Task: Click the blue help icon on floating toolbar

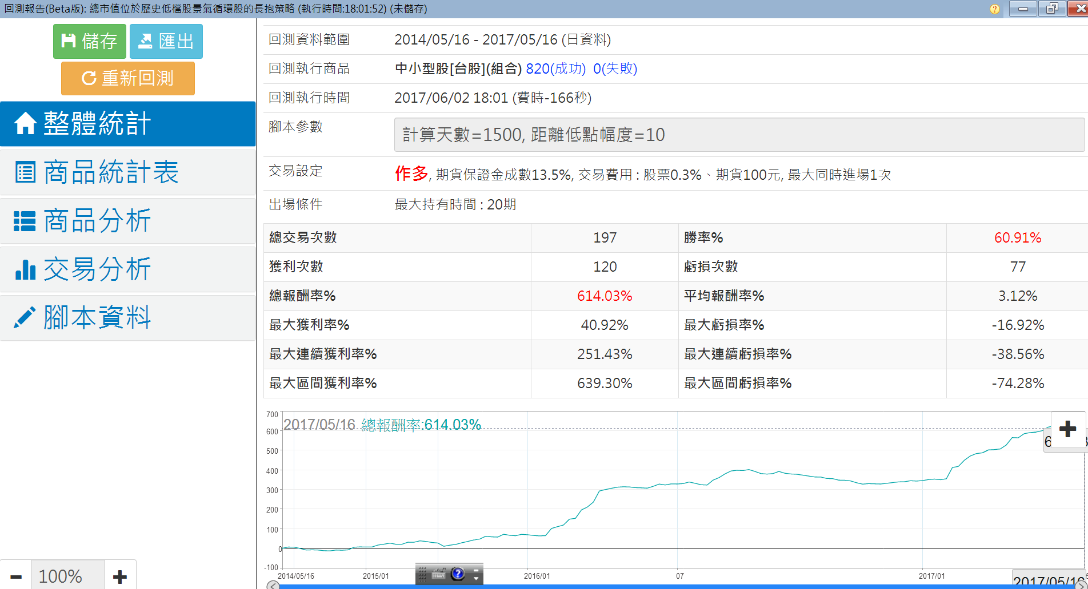Action: tap(458, 574)
